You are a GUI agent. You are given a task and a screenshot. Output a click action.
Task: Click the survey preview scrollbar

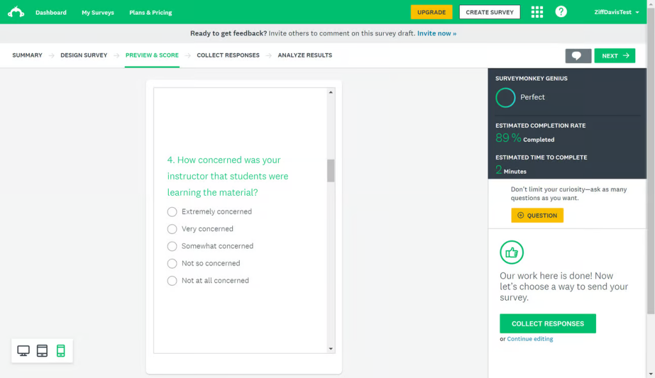coord(330,171)
